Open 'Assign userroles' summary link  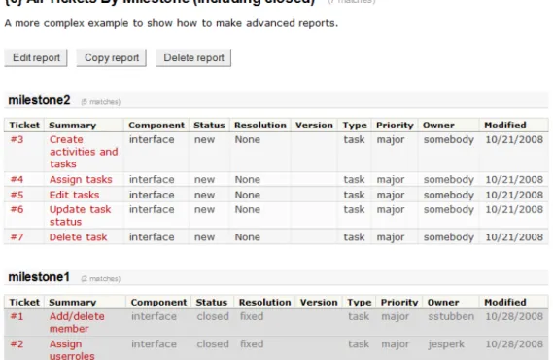pyautogui.click(x=72, y=349)
